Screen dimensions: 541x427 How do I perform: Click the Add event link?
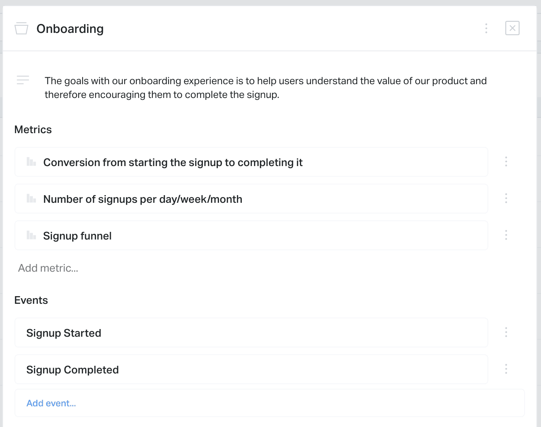coord(51,403)
